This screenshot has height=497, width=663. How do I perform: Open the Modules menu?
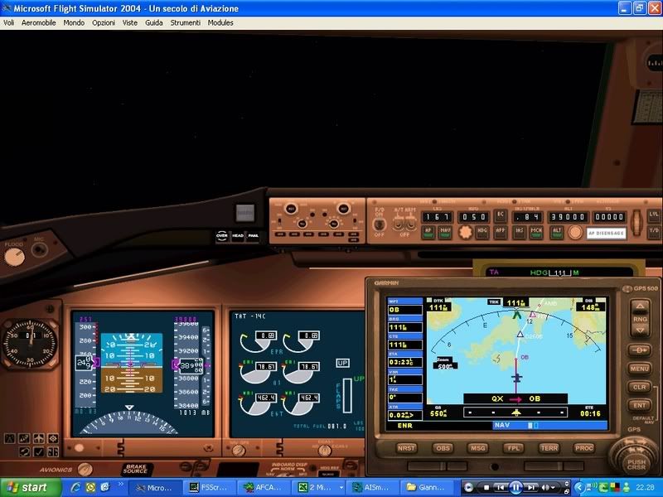coord(220,23)
